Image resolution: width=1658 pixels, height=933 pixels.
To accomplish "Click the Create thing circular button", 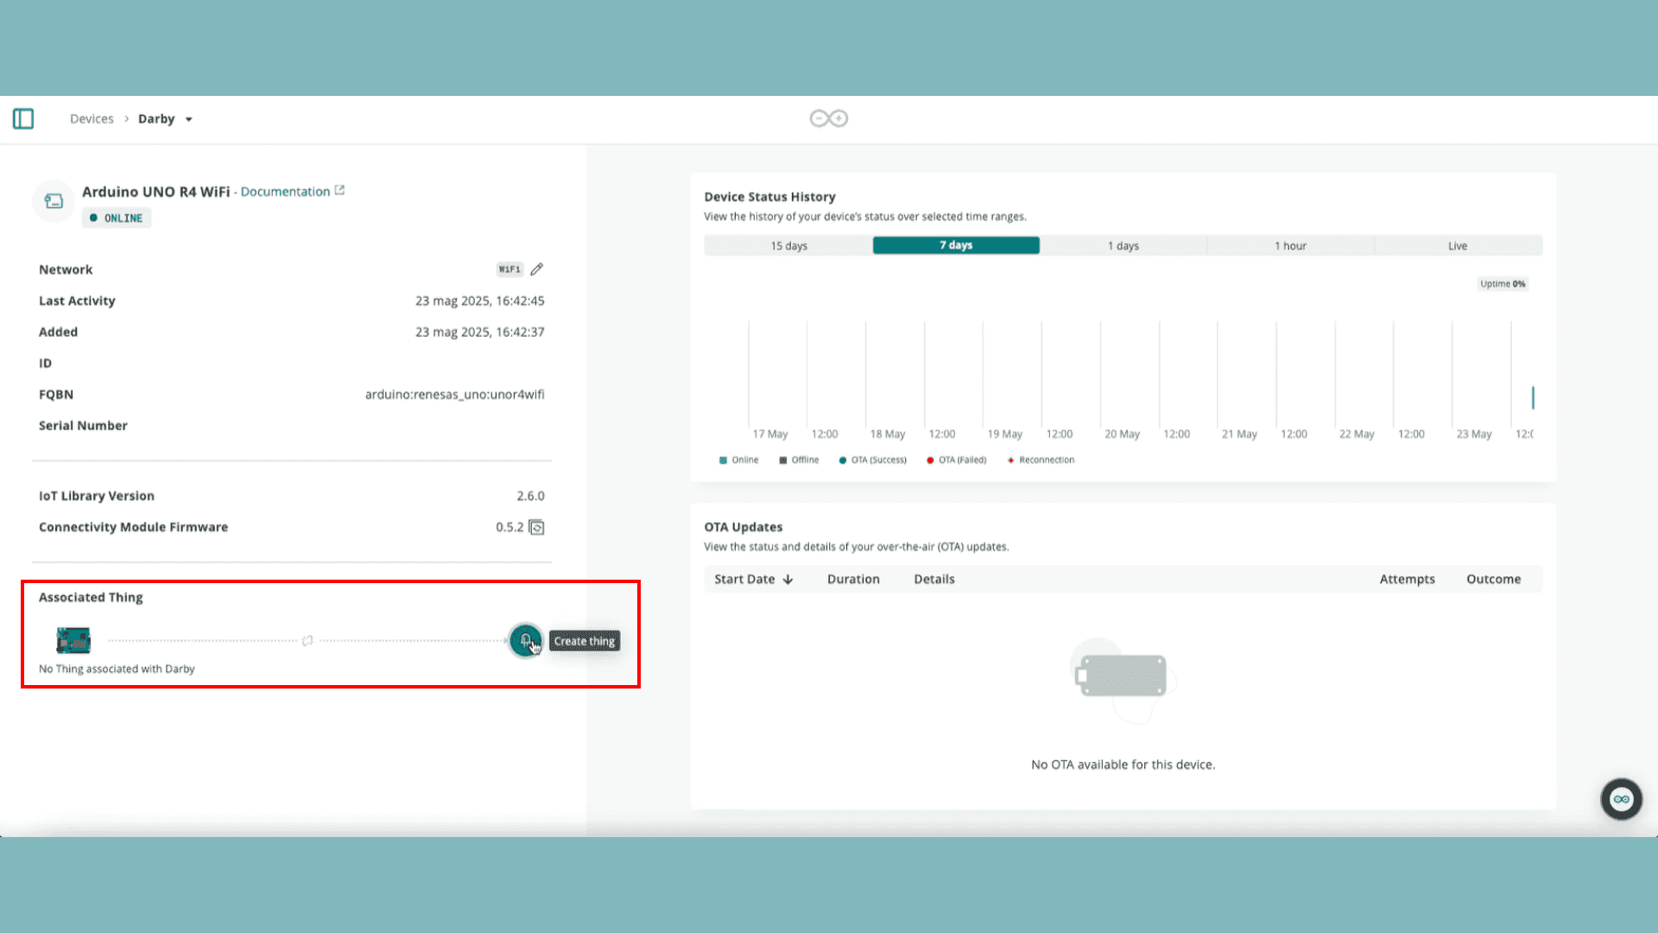I will 525,640.
